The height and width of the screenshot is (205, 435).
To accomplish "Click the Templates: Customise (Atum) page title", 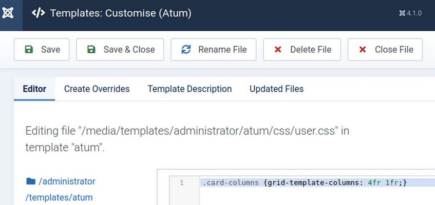I will (121, 13).
